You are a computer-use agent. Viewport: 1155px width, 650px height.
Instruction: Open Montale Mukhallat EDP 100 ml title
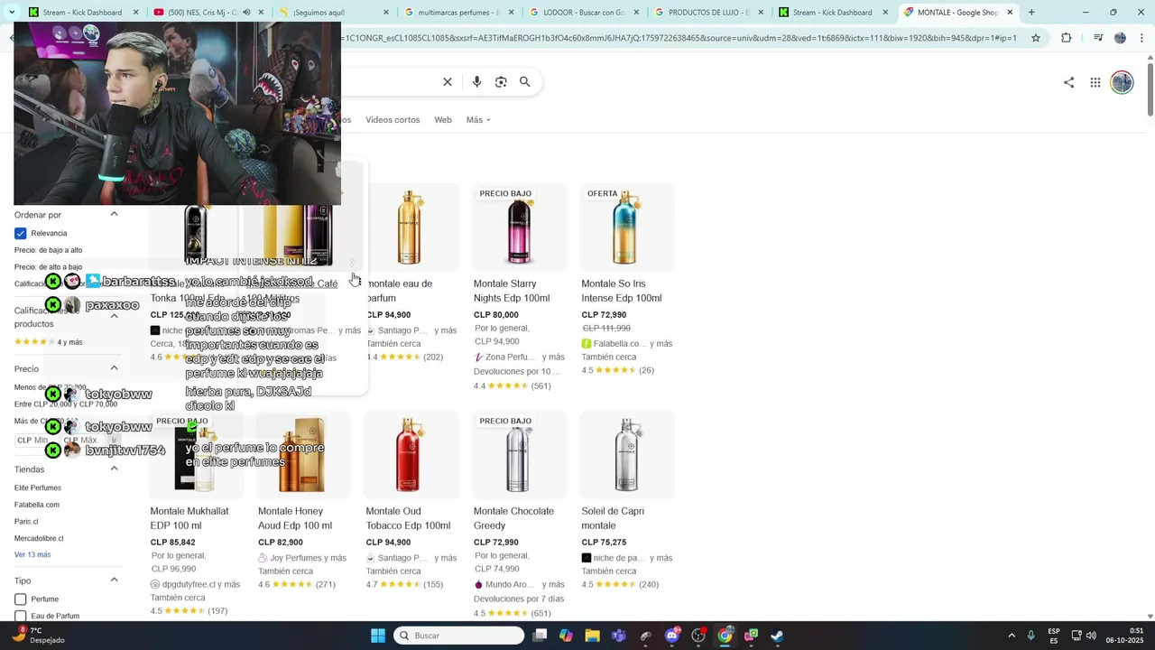(189, 518)
